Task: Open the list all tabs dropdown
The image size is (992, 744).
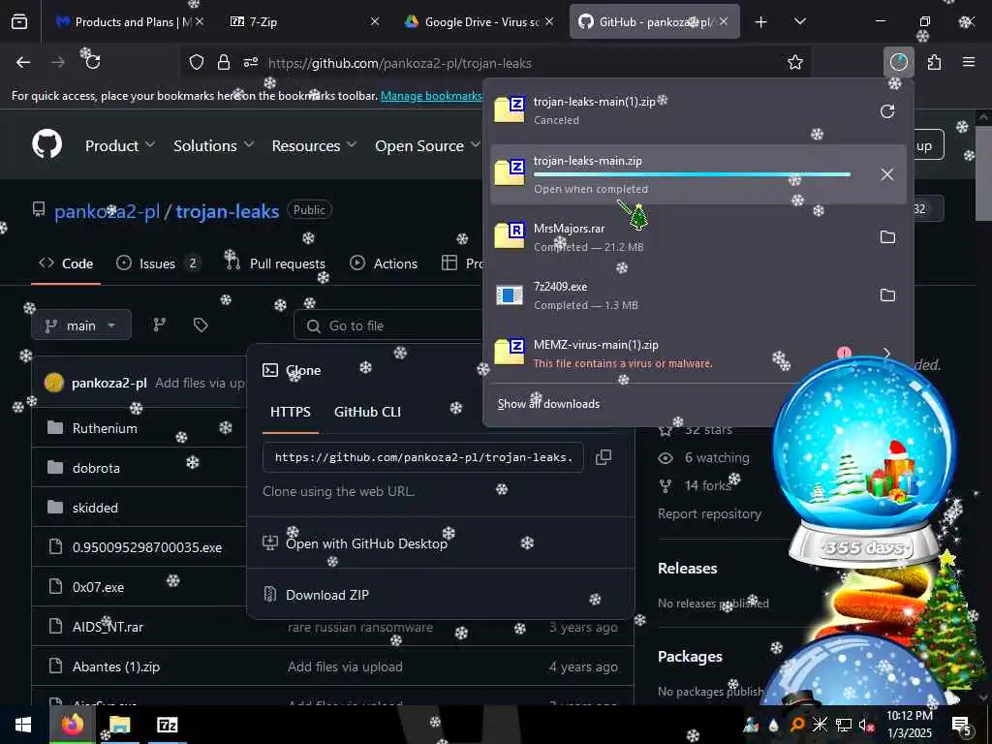Action: tap(799, 21)
